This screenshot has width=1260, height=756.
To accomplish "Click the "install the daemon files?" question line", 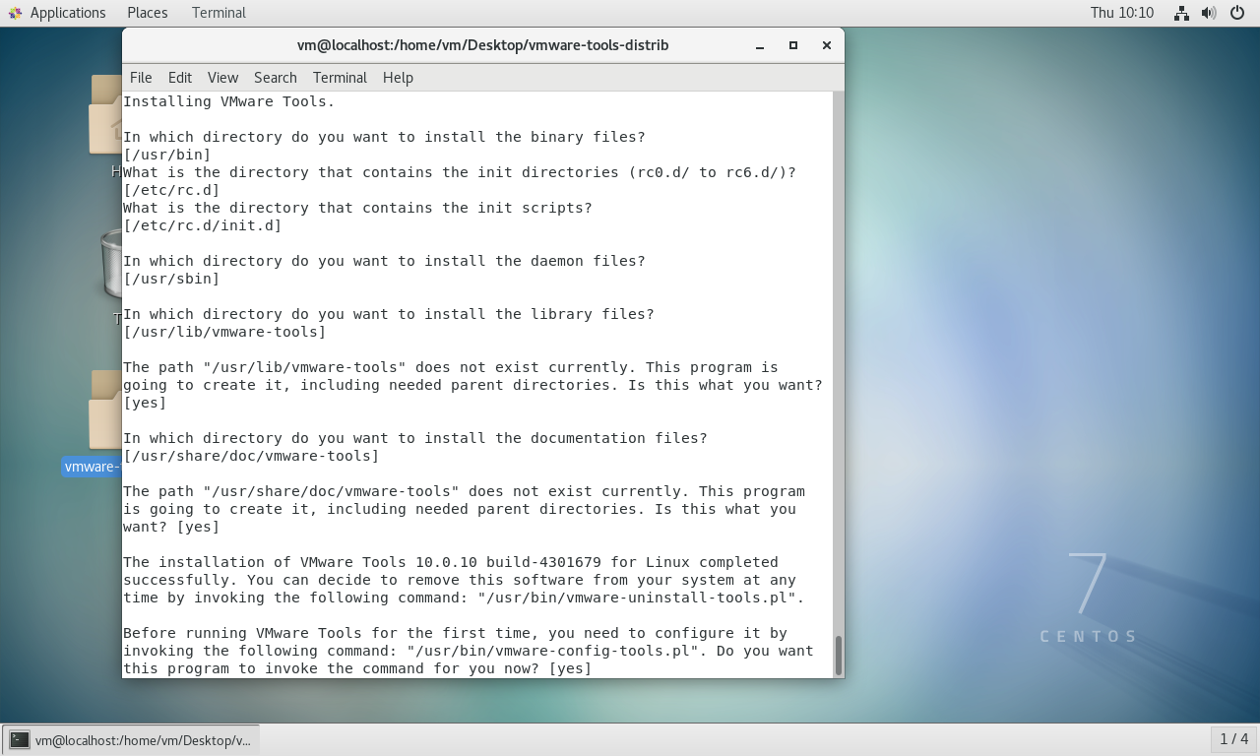I will point(384,261).
